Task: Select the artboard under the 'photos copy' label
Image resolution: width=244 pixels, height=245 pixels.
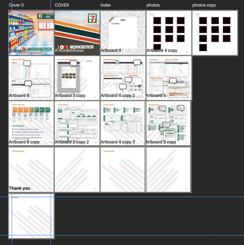Action: 215,33
